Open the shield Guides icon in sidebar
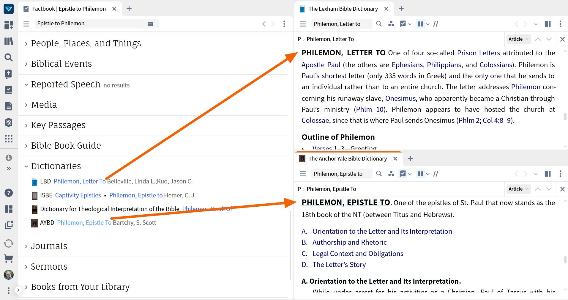Image resolution: width=568 pixels, height=300 pixels. point(9,122)
